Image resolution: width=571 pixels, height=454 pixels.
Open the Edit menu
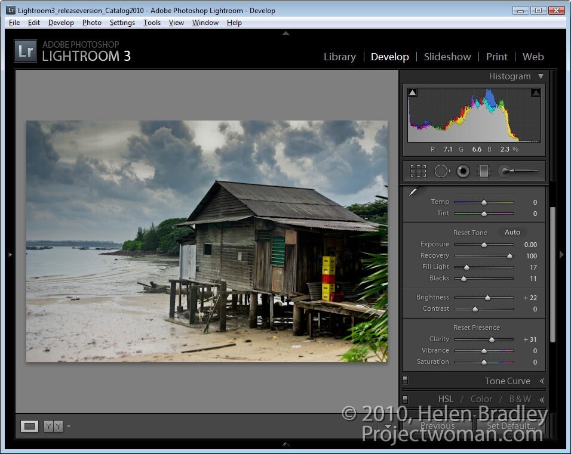[34, 23]
